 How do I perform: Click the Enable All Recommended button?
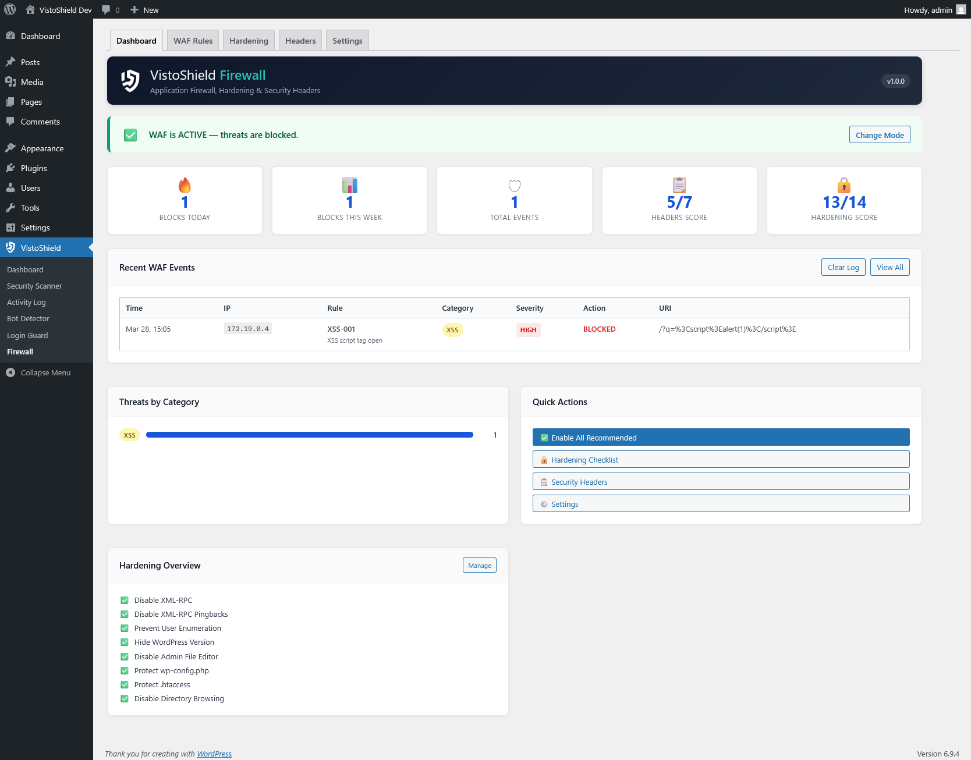pyautogui.click(x=721, y=437)
